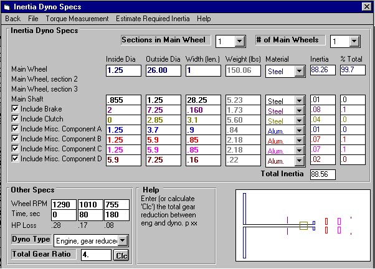Click the Total Inertia value 88.56

pyautogui.click(x=323, y=174)
